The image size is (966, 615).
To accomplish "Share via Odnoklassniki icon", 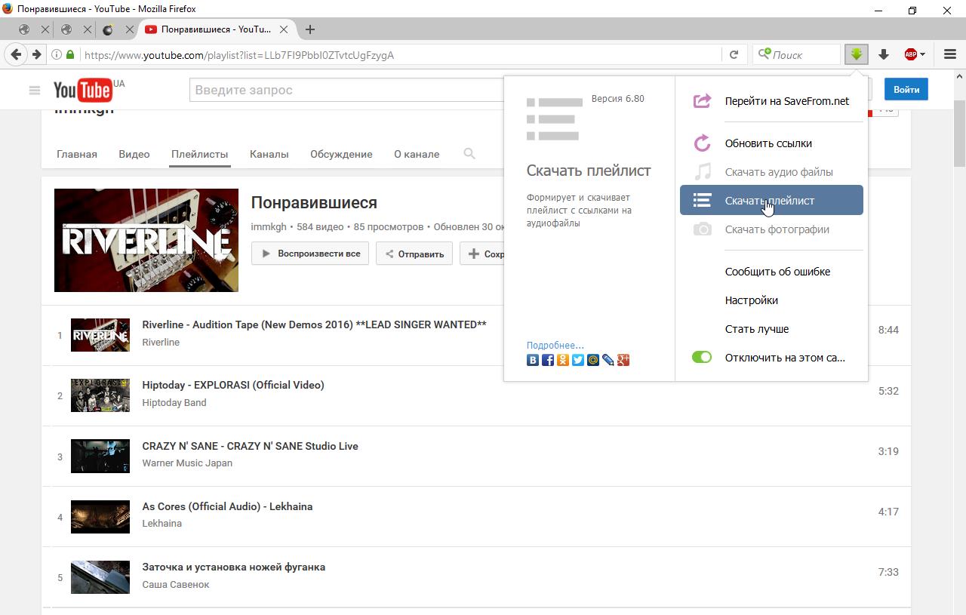I will (x=563, y=360).
